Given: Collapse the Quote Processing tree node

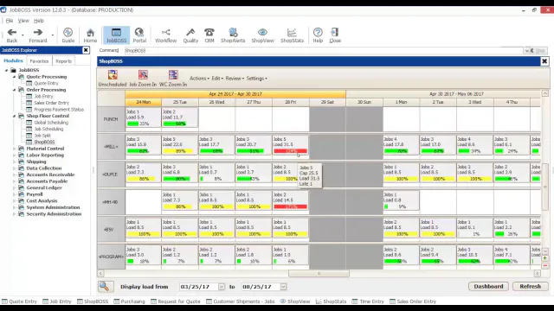Looking at the screenshot, I should click(x=14, y=77).
